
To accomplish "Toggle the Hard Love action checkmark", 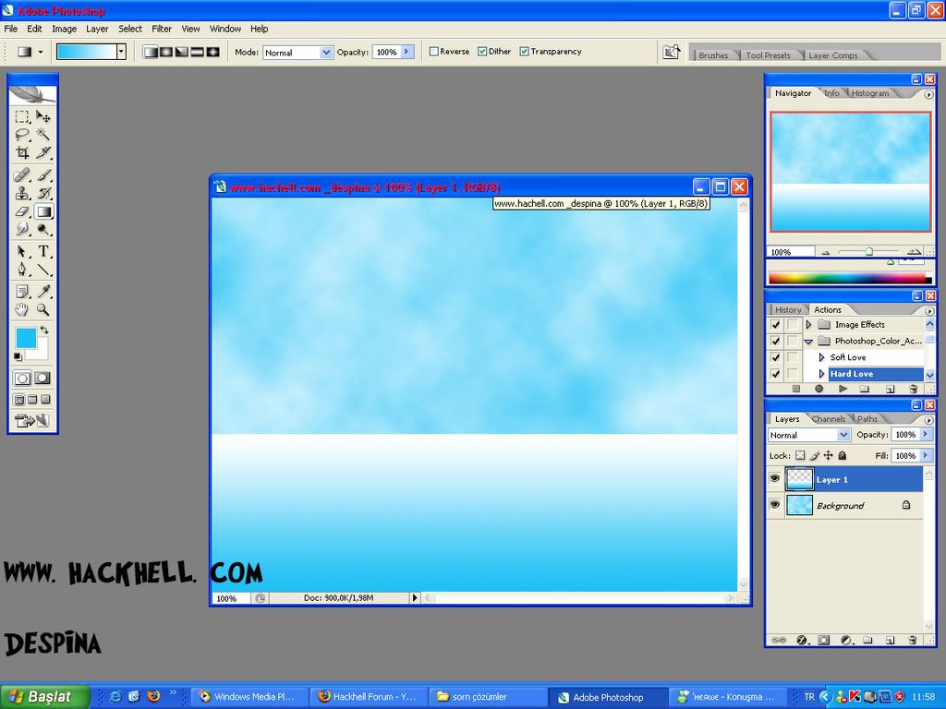I will (x=776, y=374).
